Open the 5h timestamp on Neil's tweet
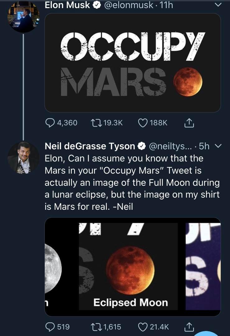The height and width of the screenshot is (336, 230). tap(204, 146)
